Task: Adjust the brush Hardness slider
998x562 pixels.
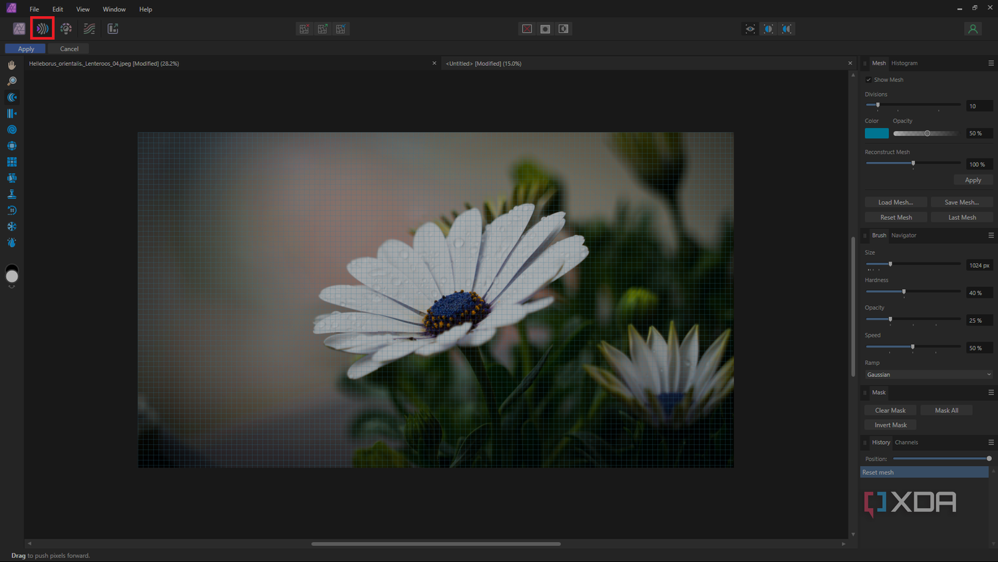Action: coord(913,292)
